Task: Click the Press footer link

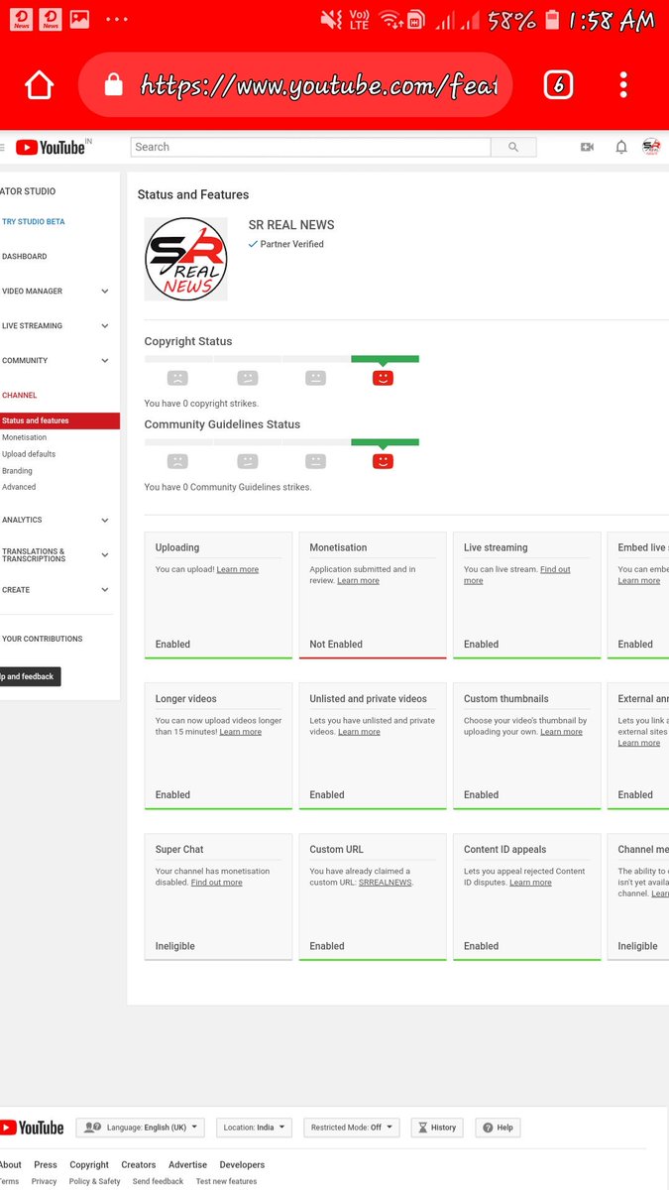Action: (x=46, y=1165)
